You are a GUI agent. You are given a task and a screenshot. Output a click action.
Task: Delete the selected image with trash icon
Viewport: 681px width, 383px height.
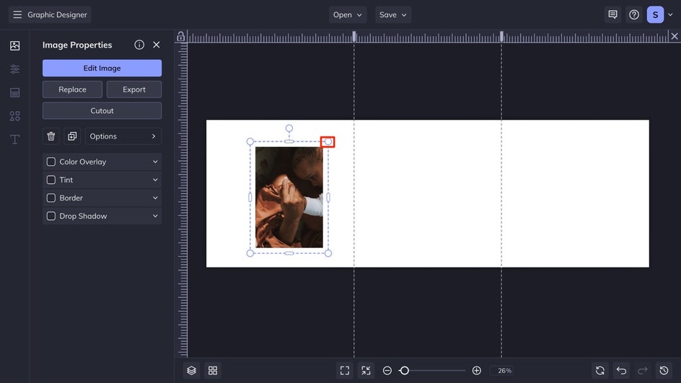(x=50, y=136)
